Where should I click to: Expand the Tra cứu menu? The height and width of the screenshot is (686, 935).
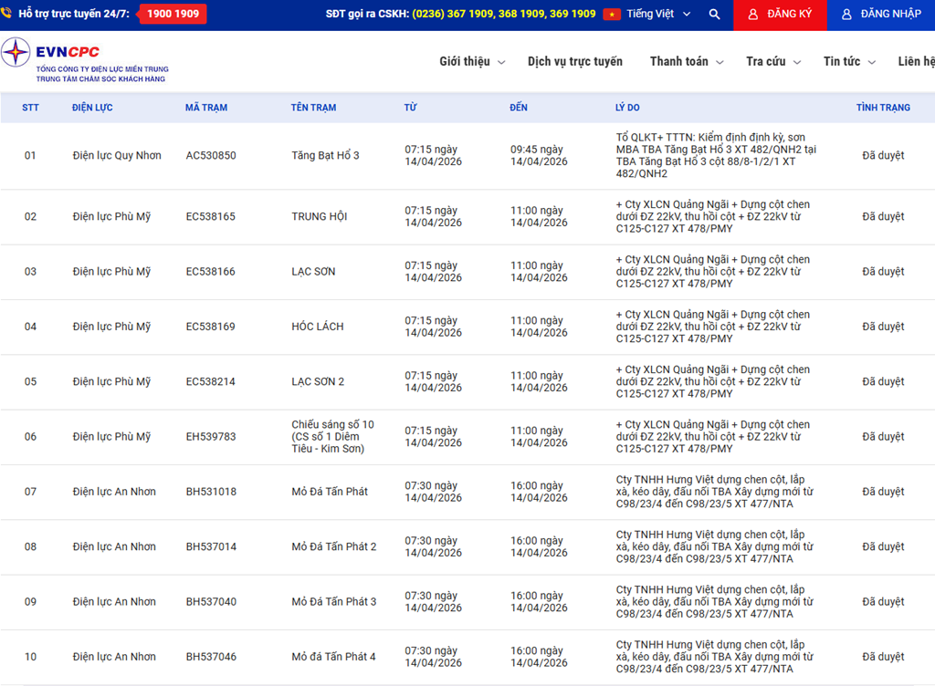pos(773,62)
